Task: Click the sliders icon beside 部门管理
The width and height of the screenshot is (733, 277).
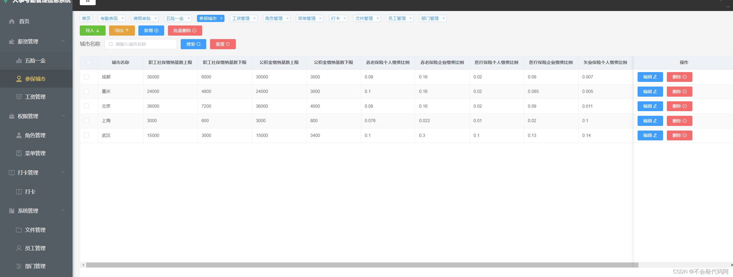Action: (19, 266)
